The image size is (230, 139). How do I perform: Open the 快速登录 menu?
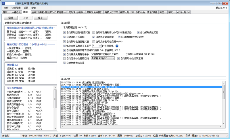click(x=16, y=8)
